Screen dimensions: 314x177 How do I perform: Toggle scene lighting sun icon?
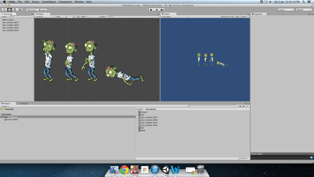(x=74, y=17)
